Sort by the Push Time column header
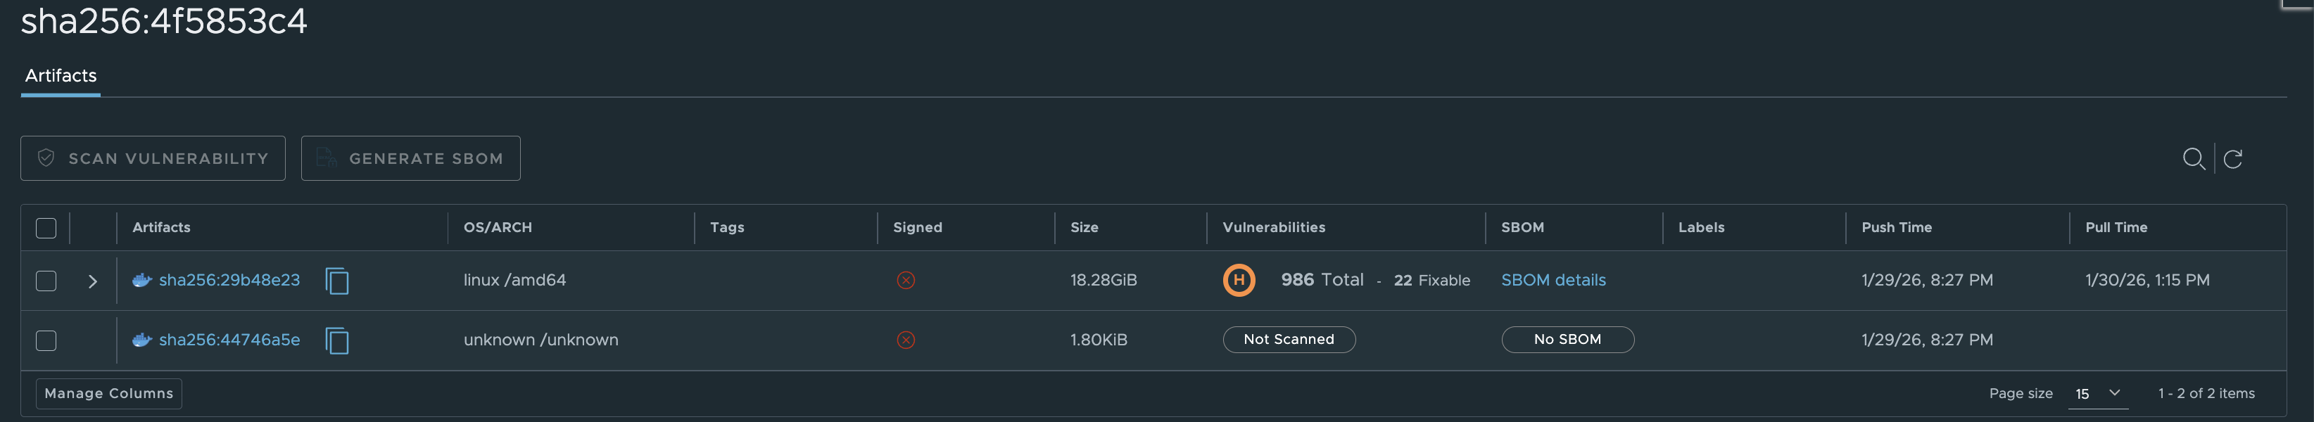This screenshot has width=2314, height=422. pos(1896,228)
